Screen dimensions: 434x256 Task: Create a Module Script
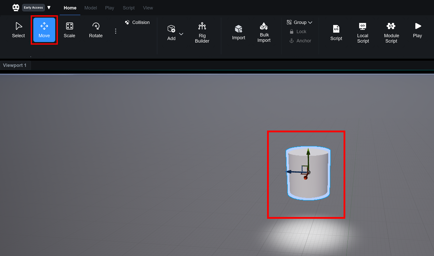(x=391, y=33)
